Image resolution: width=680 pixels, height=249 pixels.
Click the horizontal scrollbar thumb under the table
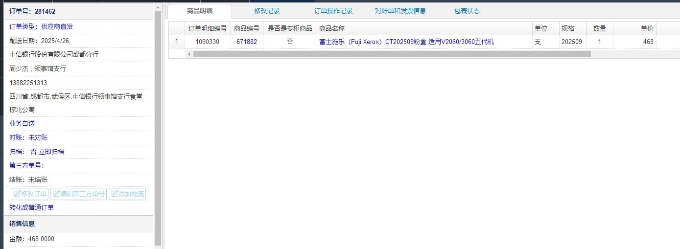point(392,54)
